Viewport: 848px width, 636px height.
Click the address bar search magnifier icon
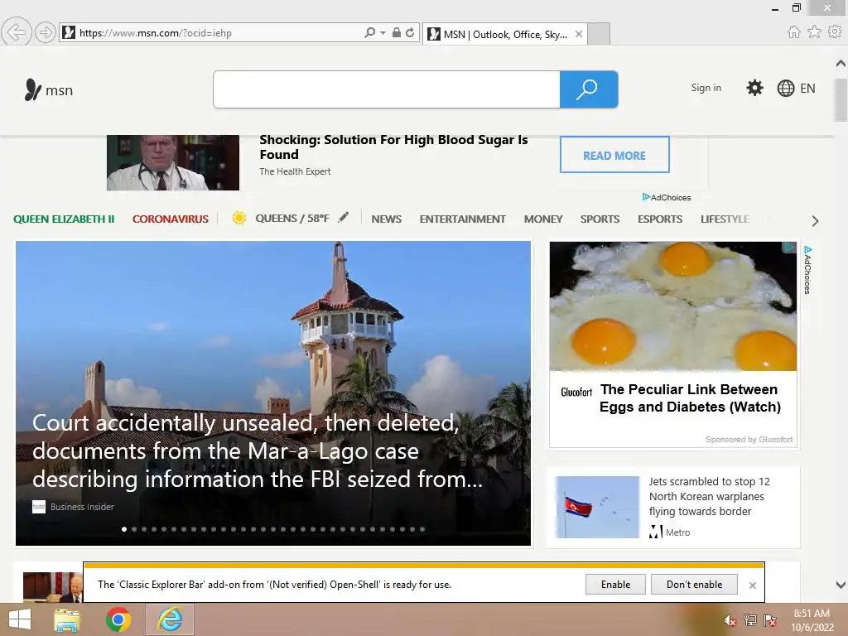coord(370,32)
